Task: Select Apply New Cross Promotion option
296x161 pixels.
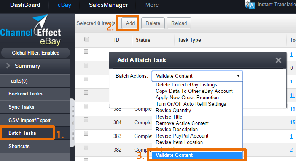Action: tap(197, 97)
